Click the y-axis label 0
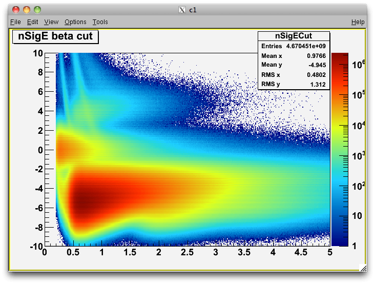Screen dimensions: 375x284 [40, 150]
